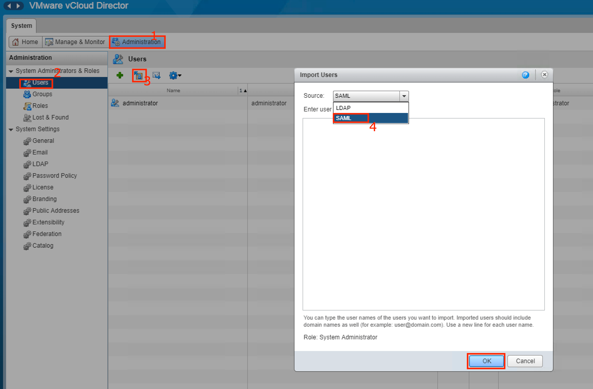Choose SAML option in dropdown
593x389 pixels.
(x=344, y=118)
